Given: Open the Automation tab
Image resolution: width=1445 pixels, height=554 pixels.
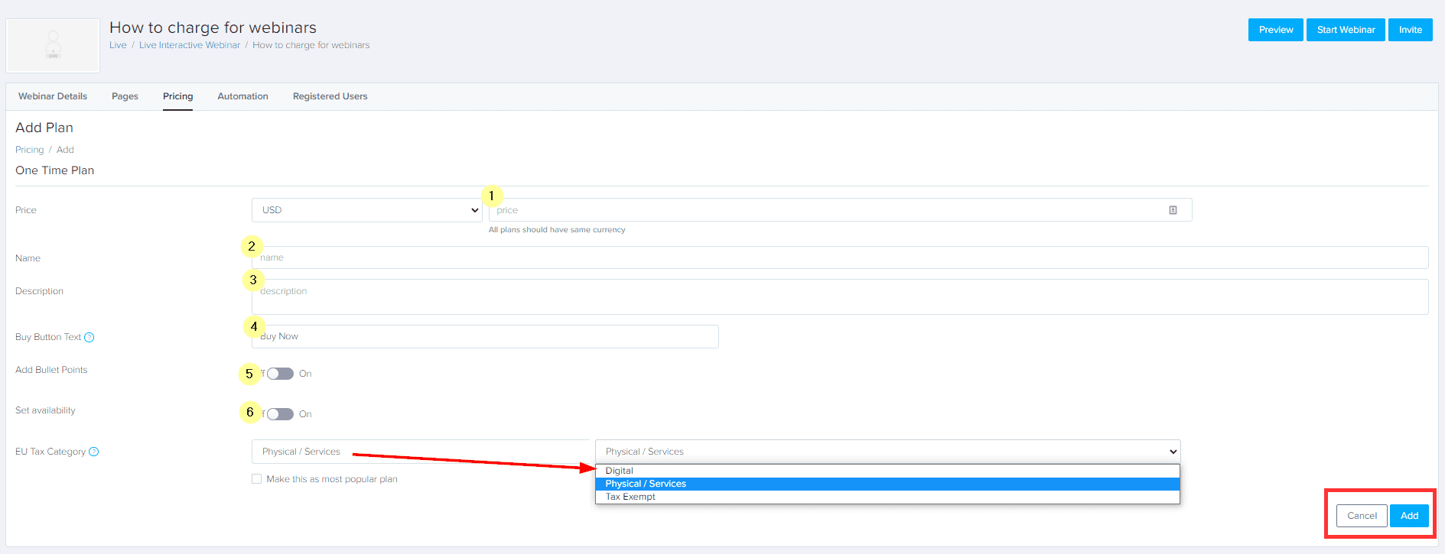Looking at the screenshot, I should (242, 96).
